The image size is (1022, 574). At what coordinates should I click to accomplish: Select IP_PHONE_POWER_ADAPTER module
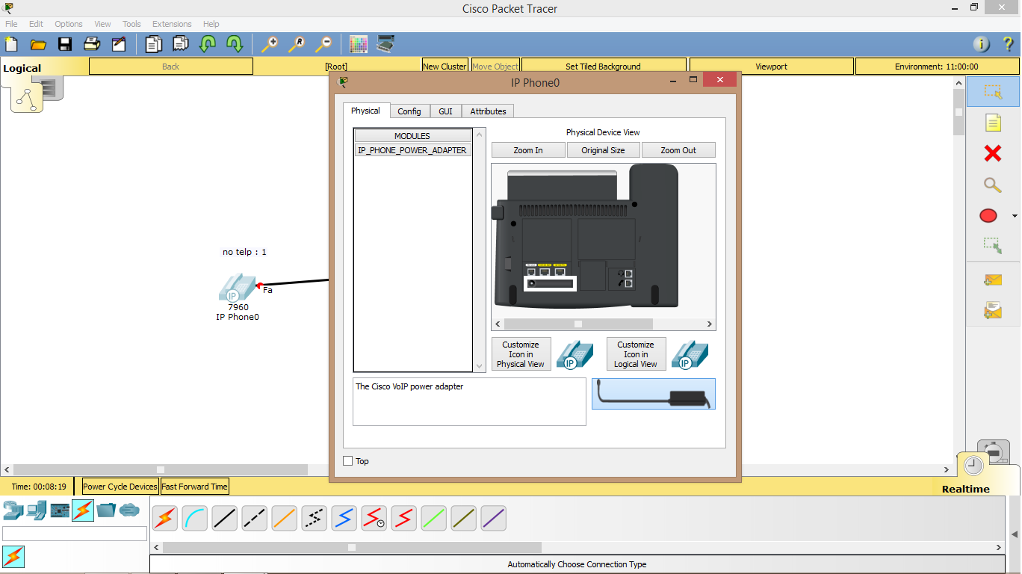coord(412,150)
